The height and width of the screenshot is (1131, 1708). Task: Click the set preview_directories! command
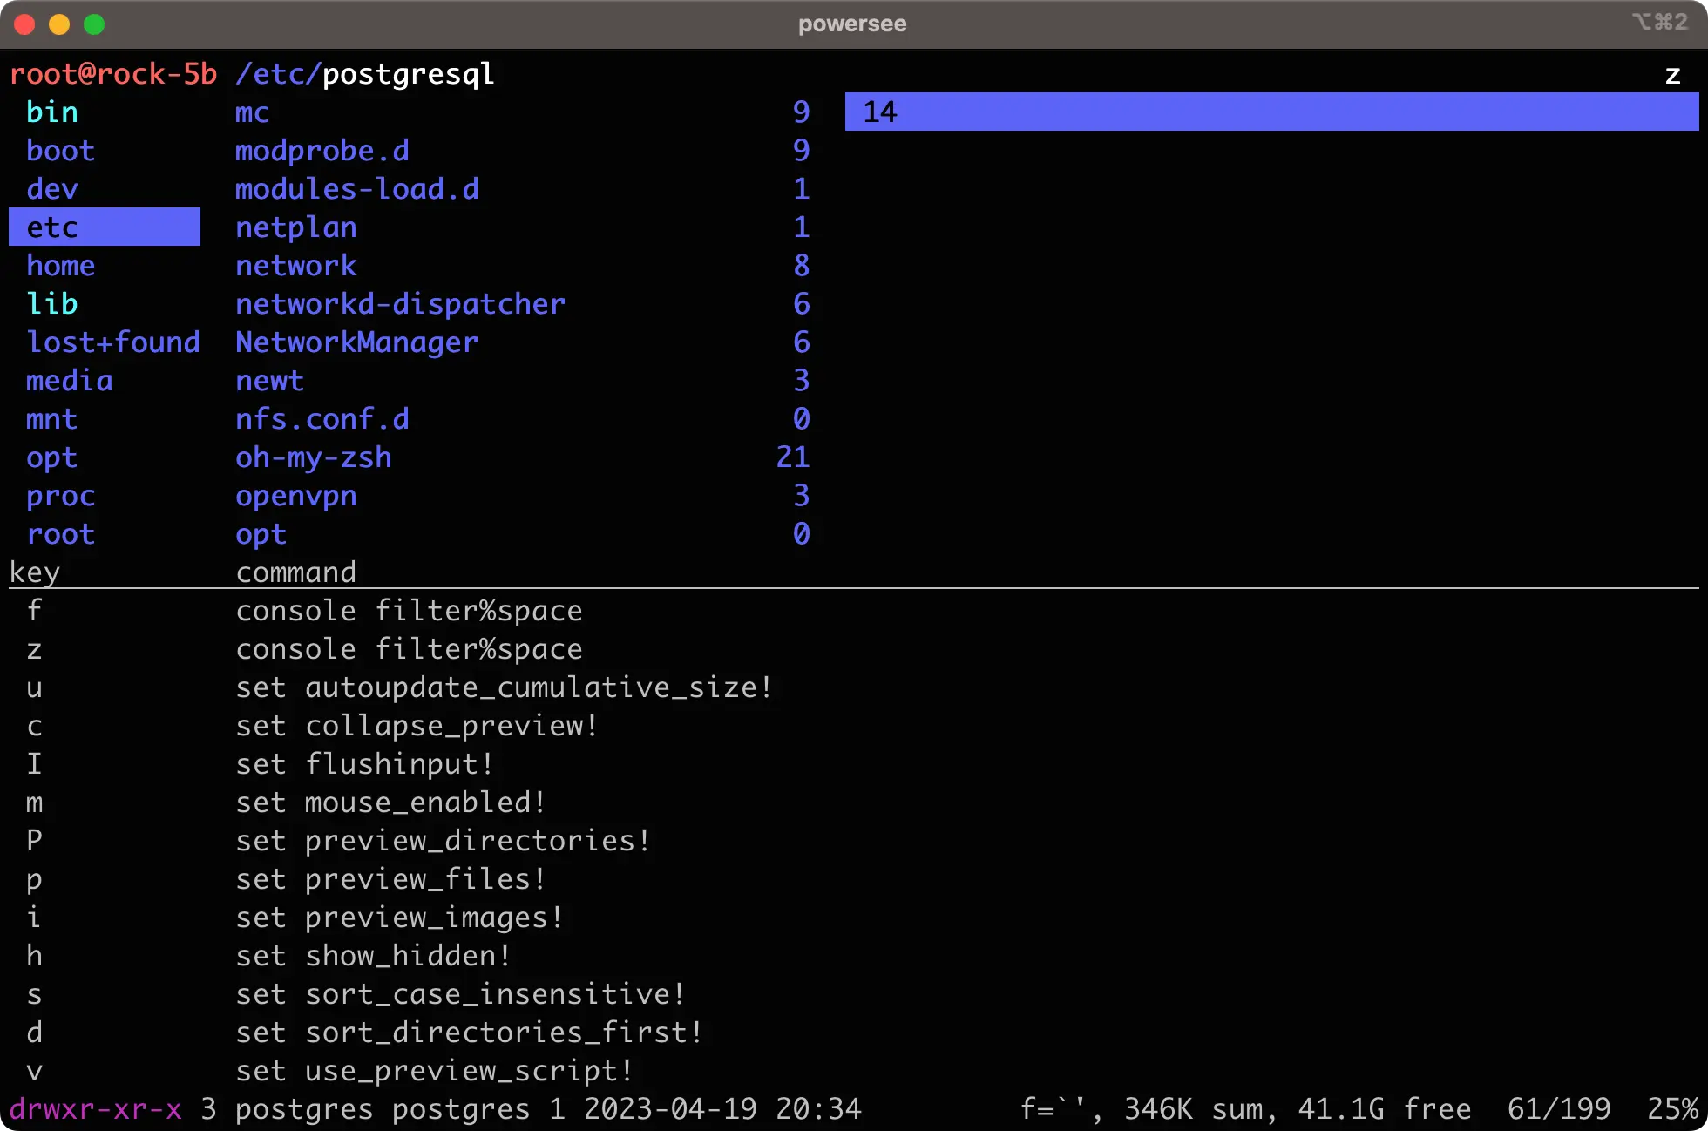(x=443, y=841)
